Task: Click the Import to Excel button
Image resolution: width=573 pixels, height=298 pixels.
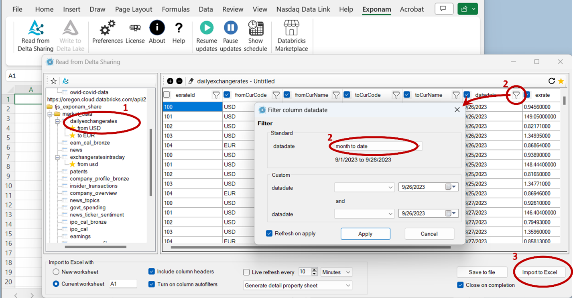Action: click(x=539, y=272)
